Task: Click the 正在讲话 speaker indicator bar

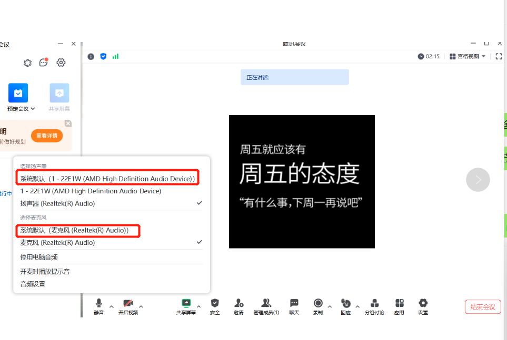Action: point(294,77)
